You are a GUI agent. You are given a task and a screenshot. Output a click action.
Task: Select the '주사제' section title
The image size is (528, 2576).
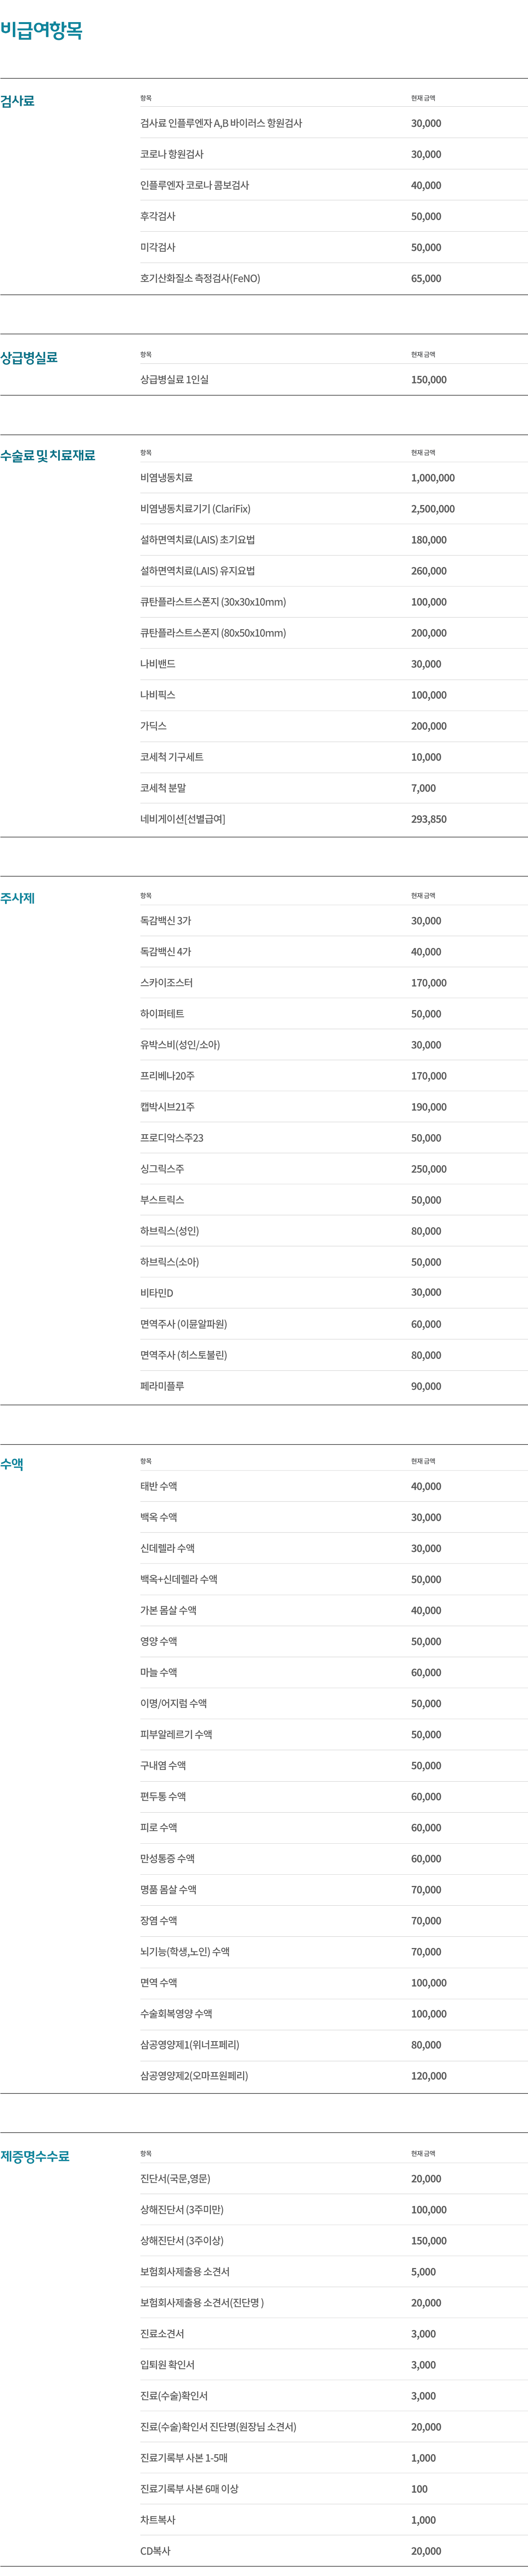point(17,898)
